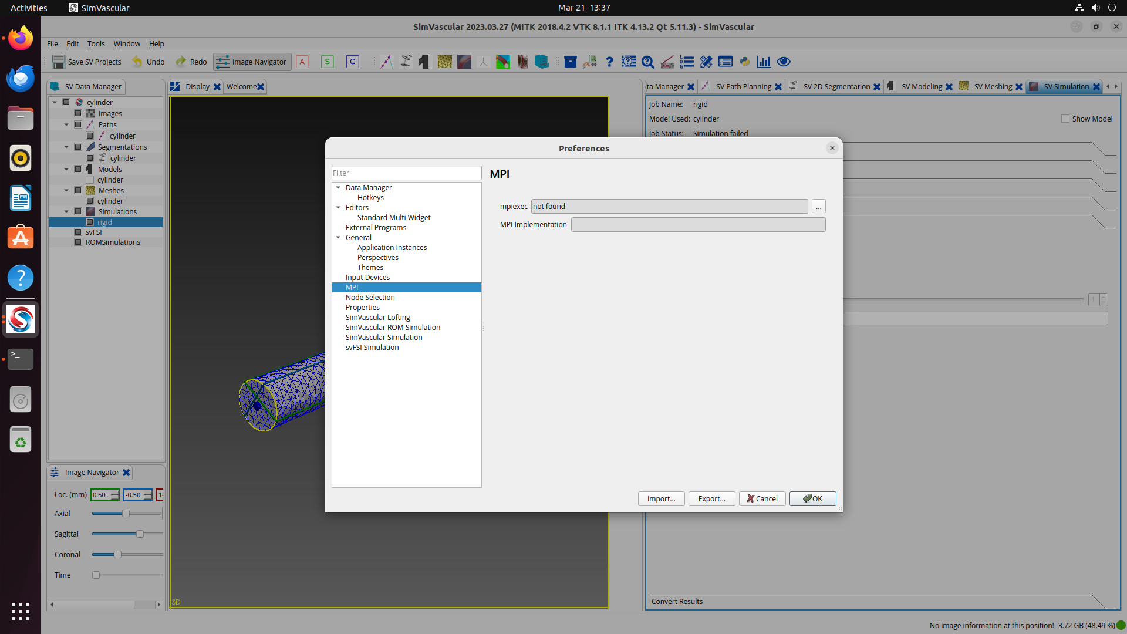Toggle the Show Model checkbox

pos(1065,119)
